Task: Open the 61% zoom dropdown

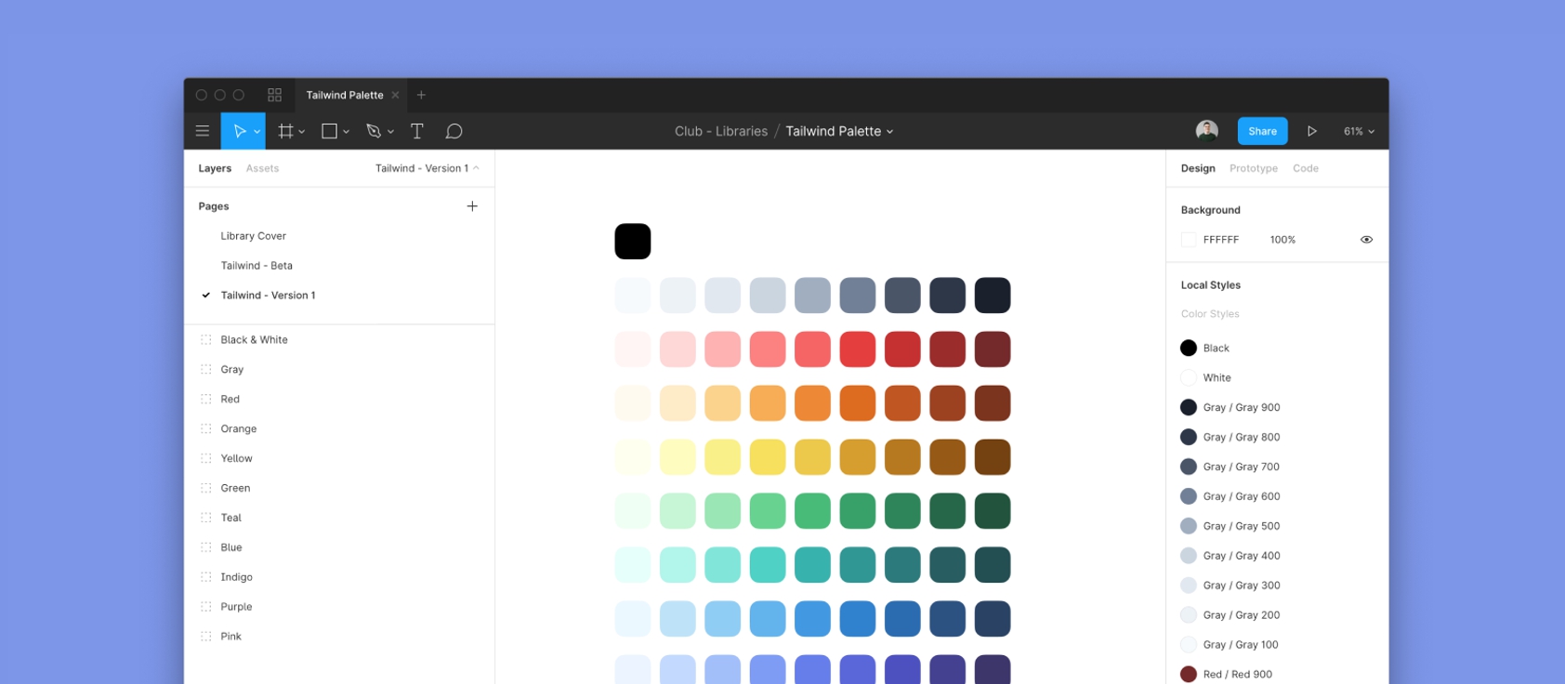Action: click(x=1358, y=131)
